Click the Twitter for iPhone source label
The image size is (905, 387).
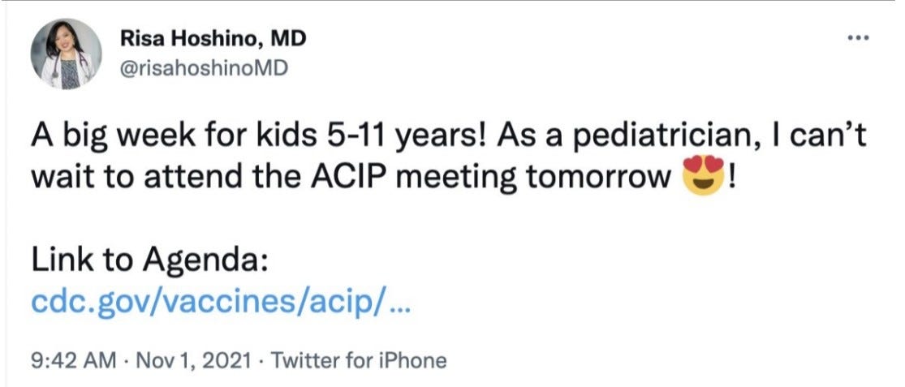(x=359, y=361)
